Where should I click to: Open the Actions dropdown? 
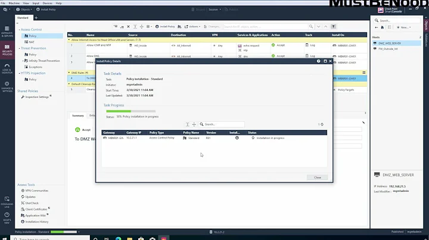click(x=192, y=27)
